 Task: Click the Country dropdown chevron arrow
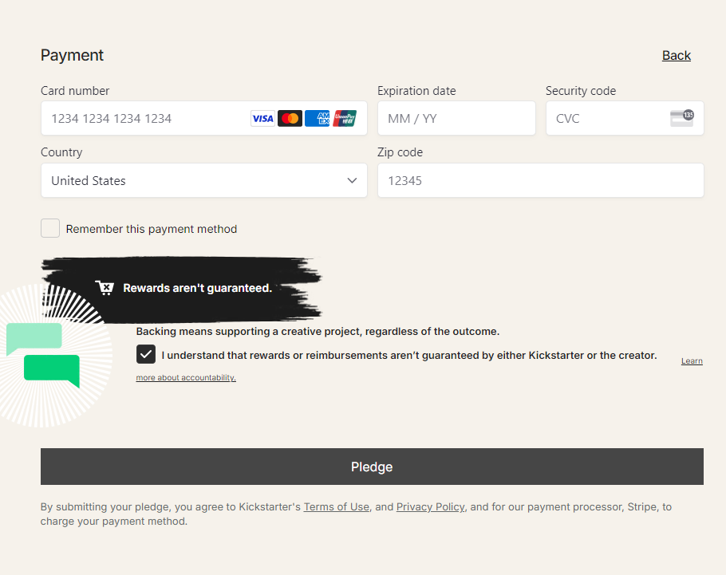coord(352,180)
